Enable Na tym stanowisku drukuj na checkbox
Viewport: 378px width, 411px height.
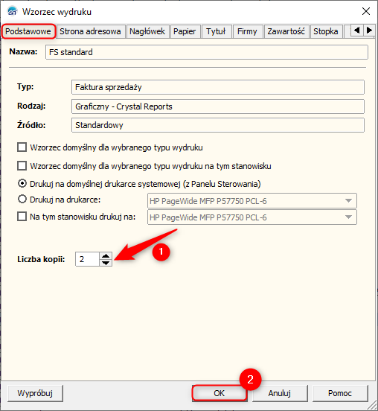22,217
